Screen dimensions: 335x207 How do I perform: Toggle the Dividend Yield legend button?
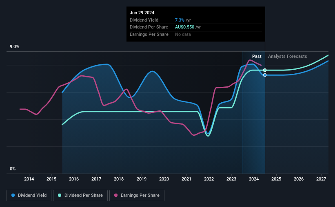(29, 196)
